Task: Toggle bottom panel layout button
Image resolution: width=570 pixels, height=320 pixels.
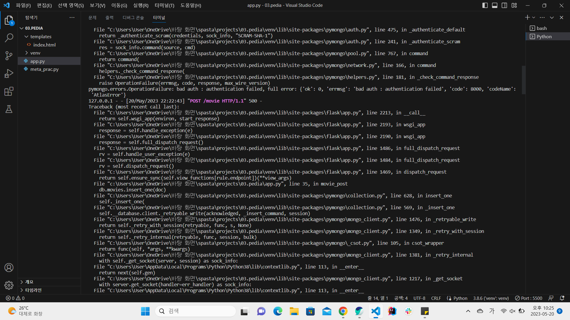Action: click(x=495, y=5)
